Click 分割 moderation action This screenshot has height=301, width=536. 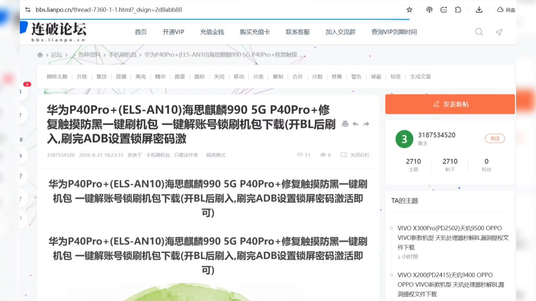coord(317,77)
